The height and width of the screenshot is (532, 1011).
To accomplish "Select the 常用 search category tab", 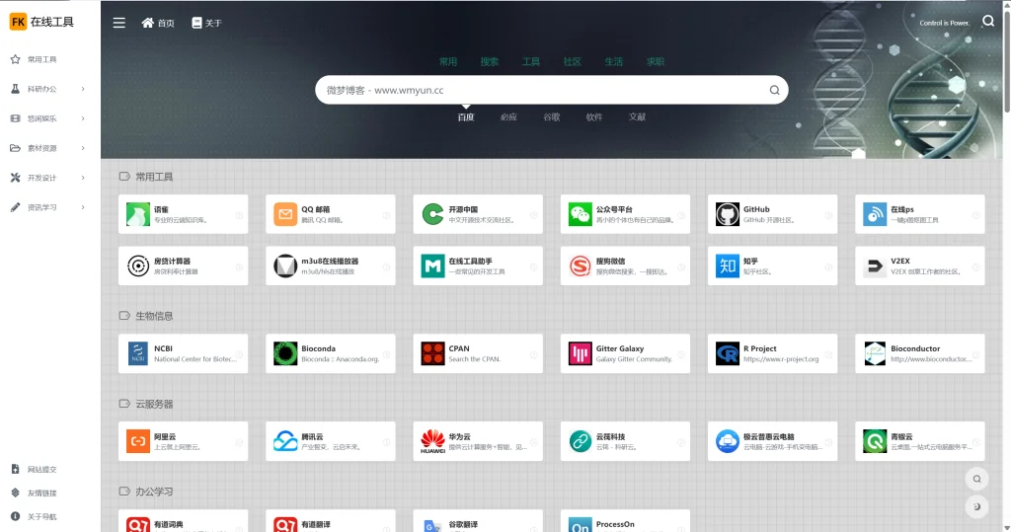I will click(x=448, y=62).
